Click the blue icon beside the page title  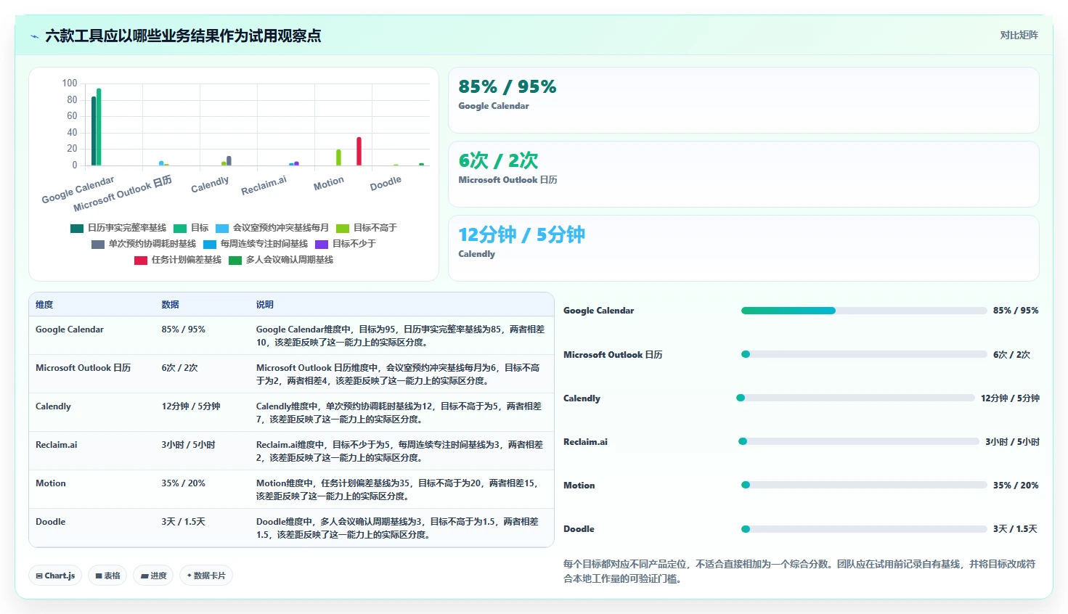click(x=34, y=36)
